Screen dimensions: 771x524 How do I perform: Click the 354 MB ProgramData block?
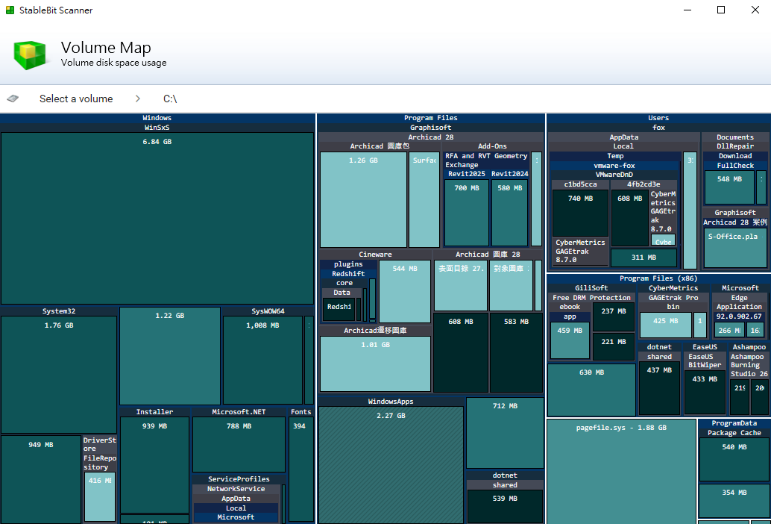734,500
